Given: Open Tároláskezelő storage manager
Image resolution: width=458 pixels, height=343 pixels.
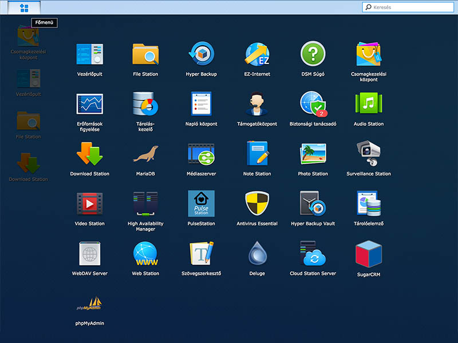Looking at the screenshot, I should [145, 105].
